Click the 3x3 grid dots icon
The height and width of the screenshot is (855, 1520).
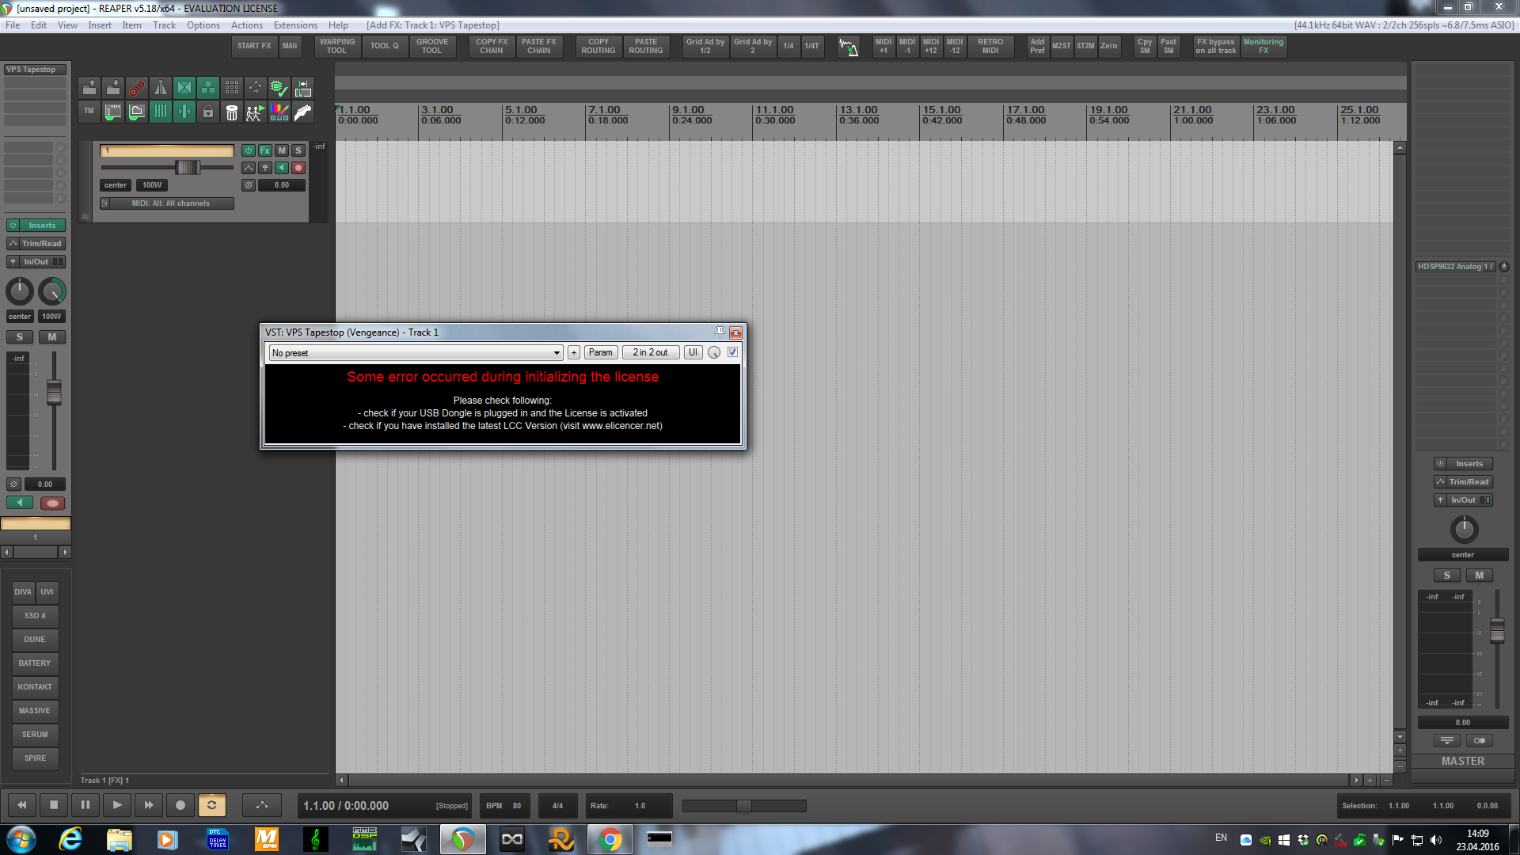[x=231, y=88]
